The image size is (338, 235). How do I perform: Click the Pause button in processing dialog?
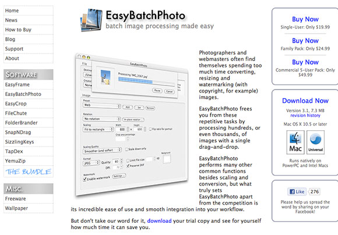(157, 90)
